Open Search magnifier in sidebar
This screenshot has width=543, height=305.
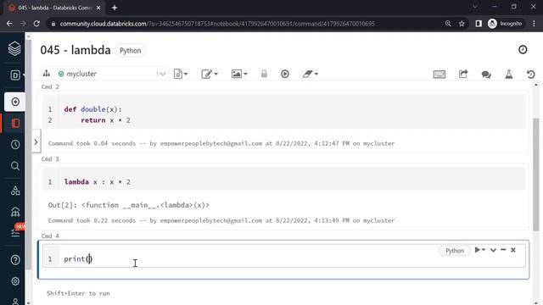[x=15, y=166]
